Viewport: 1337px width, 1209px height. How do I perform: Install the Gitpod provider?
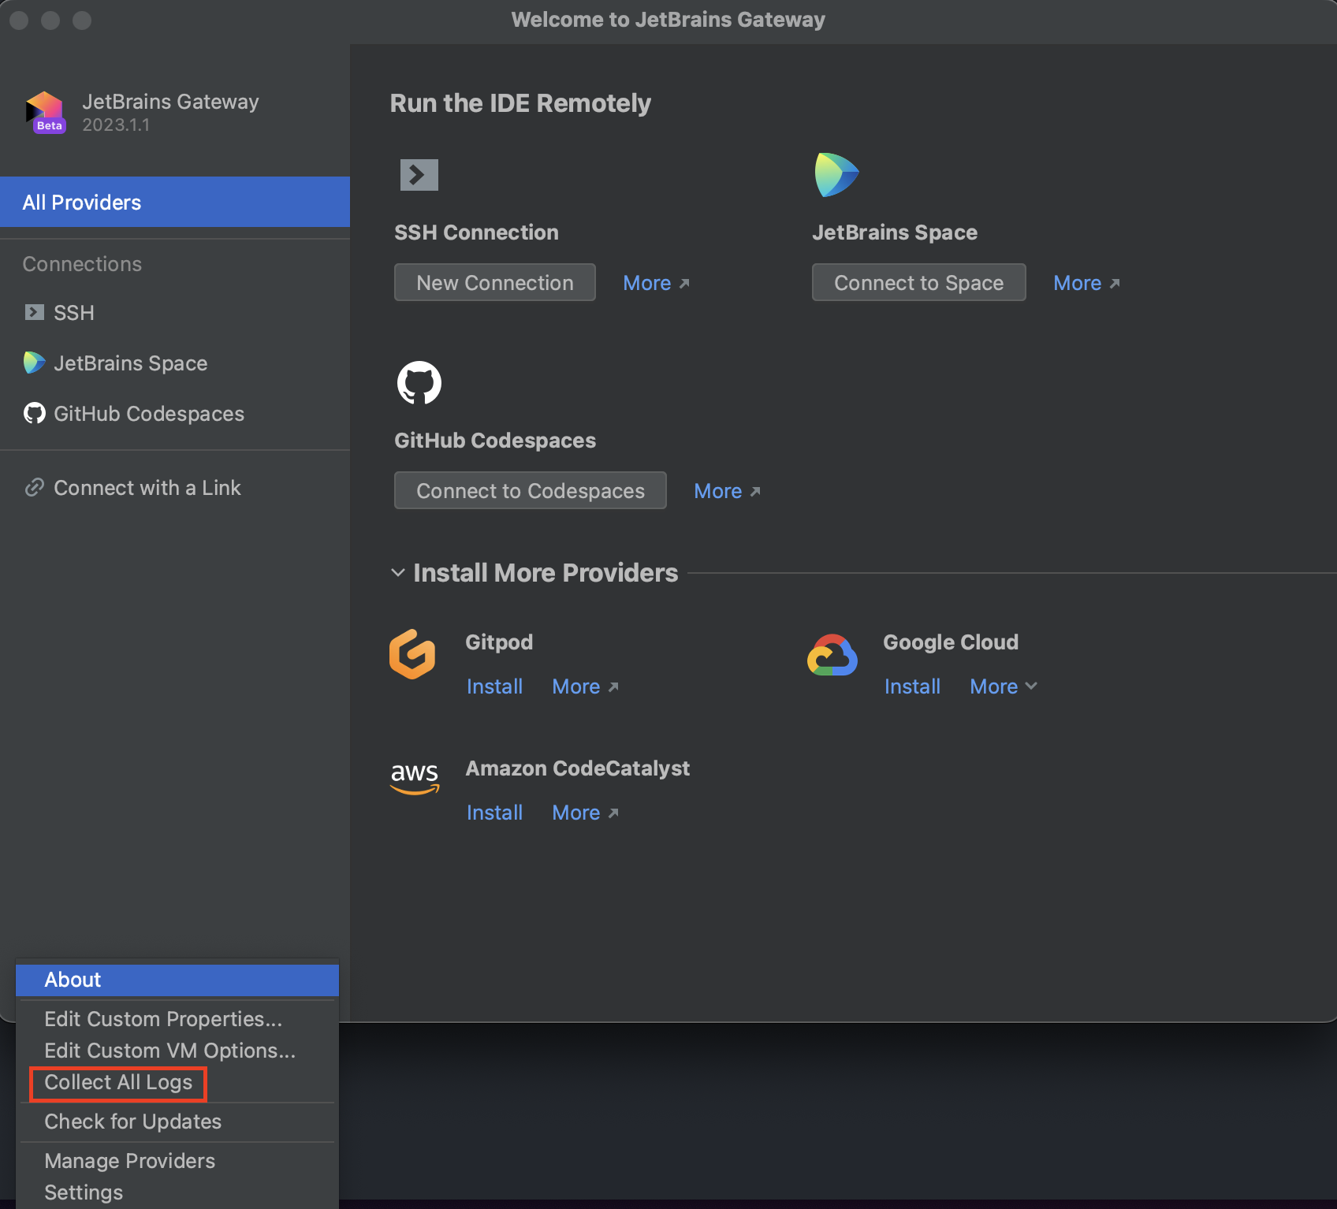pyautogui.click(x=494, y=686)
